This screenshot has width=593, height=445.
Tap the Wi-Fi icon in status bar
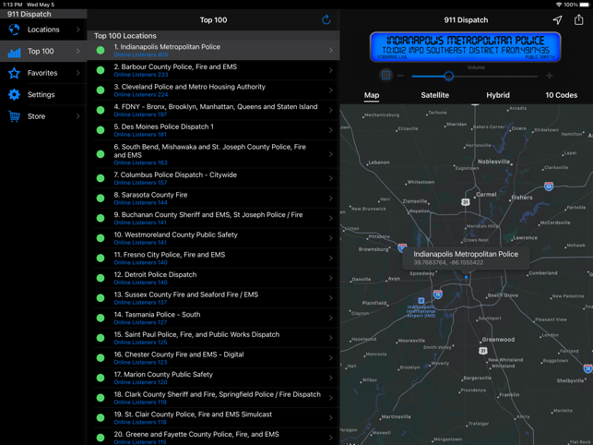(559, 5)
